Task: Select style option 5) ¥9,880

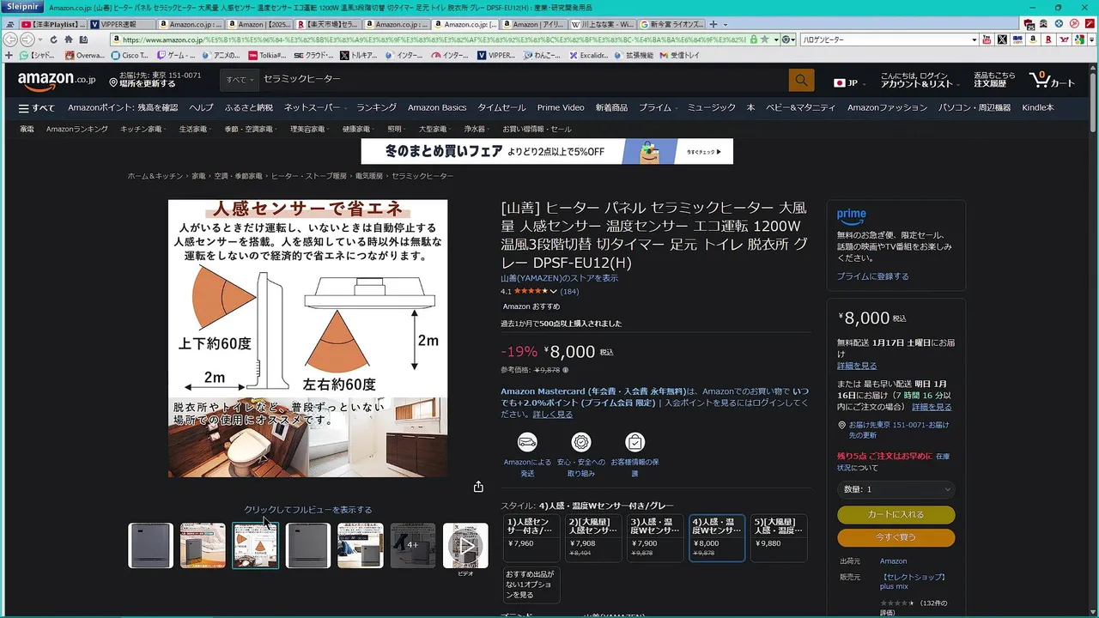Action: [x=779, y=538]
